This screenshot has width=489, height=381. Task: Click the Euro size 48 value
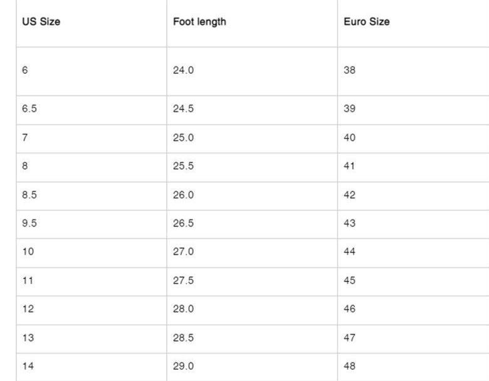(350, 366)
